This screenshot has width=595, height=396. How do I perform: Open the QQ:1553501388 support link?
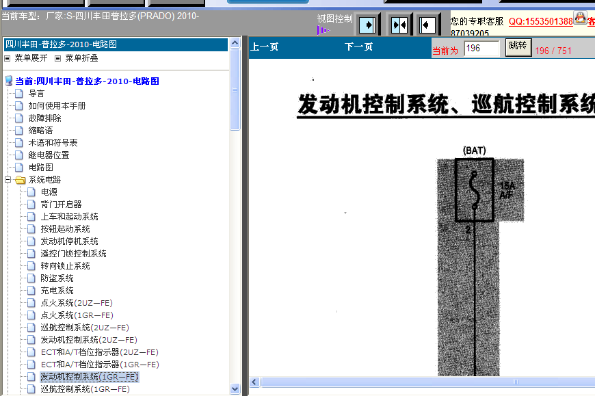pyautogui.click(x=541, y=21)
